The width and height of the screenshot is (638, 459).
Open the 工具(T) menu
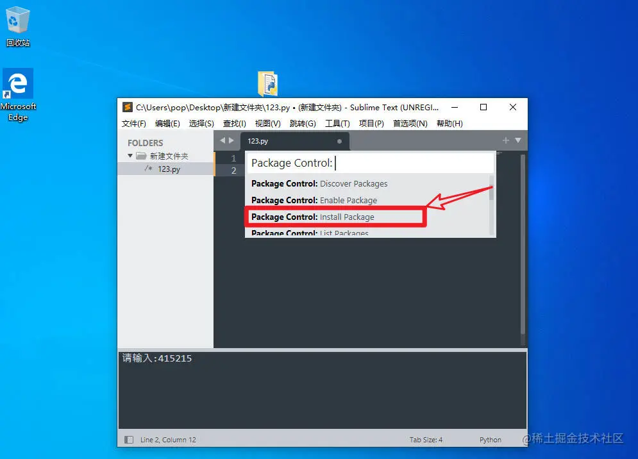click(x=337, y=123)
